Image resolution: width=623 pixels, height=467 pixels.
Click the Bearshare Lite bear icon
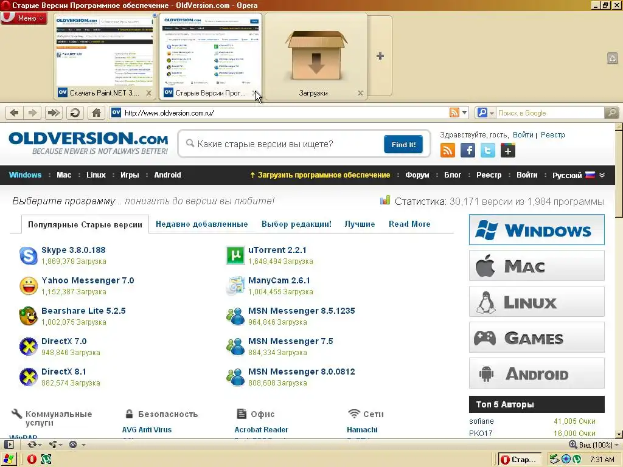click(x=29, y=316)
